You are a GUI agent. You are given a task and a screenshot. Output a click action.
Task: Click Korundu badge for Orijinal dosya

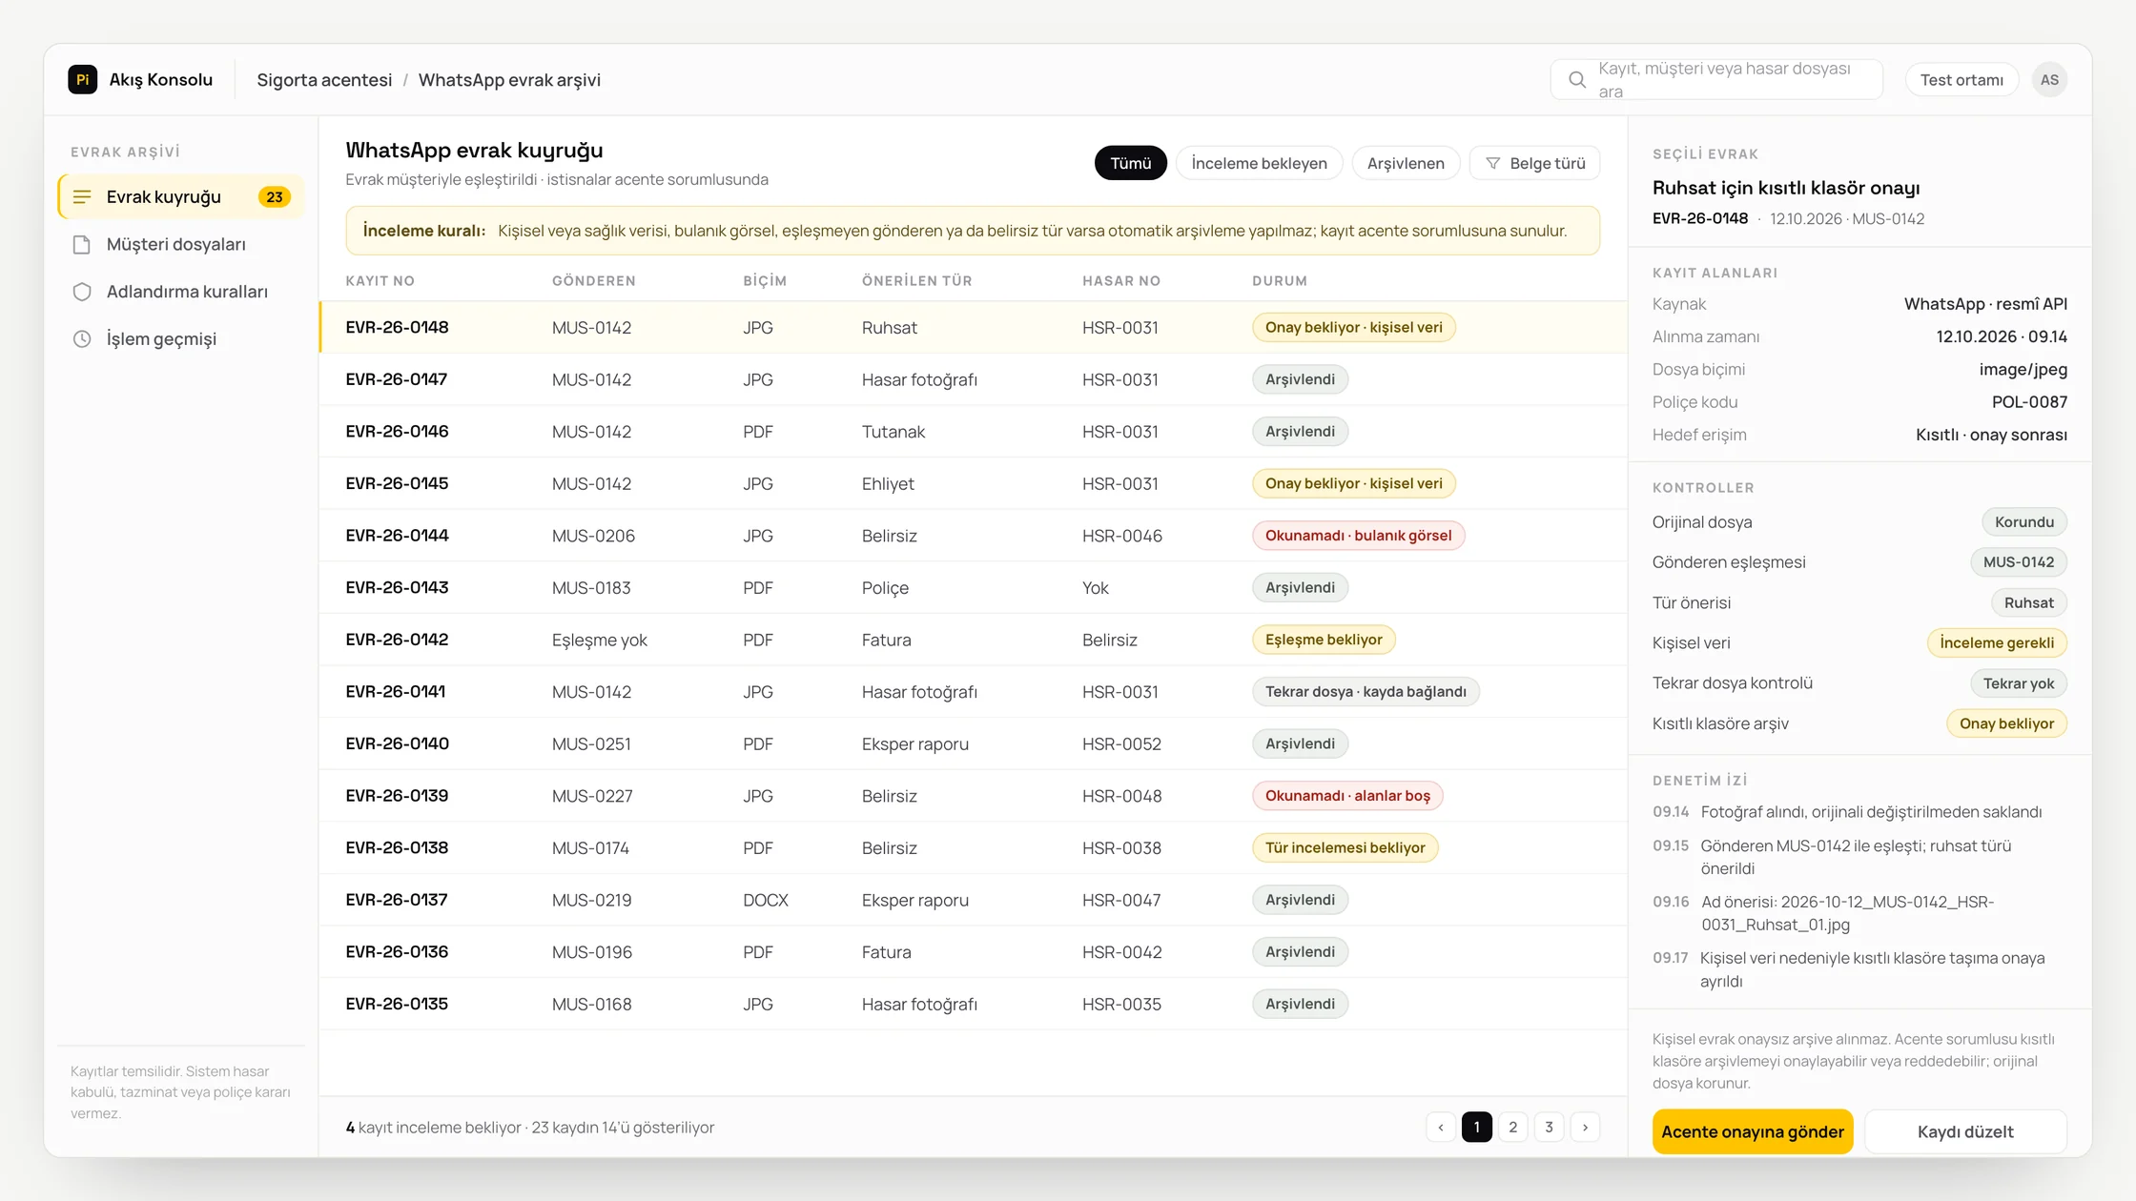[2024, 522]
